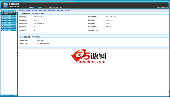
Task: Click the 管理菜单 sidebar header
Action: pos(9,14)
